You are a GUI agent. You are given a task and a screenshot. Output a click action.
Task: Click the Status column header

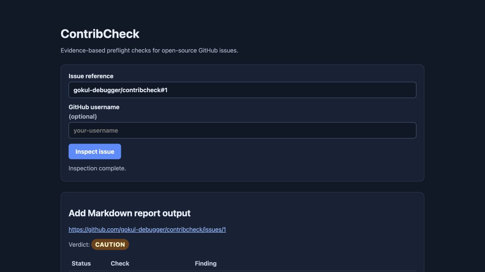(81, 263)
